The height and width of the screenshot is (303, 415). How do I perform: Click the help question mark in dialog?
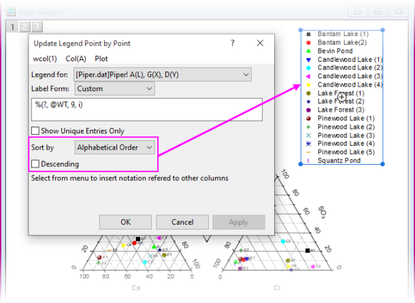[x=233, y=43]
